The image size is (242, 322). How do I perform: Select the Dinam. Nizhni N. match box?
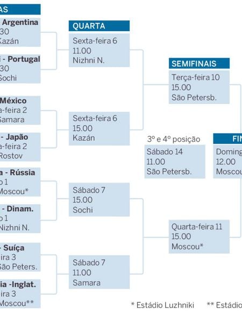[20, 218]
